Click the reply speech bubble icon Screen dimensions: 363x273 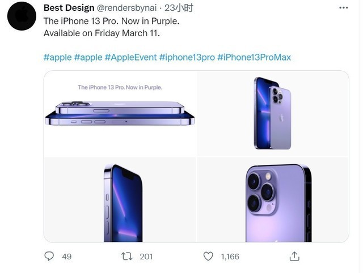tap(49, 256)
